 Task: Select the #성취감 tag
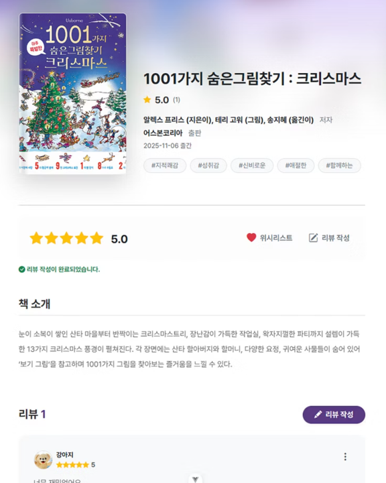208,165
